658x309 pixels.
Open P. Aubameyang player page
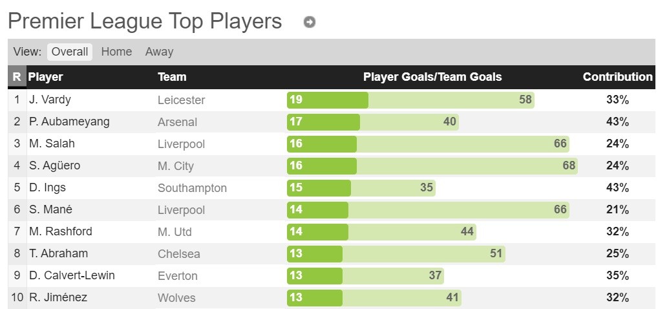pyautogui.click(x=69, y=122)
